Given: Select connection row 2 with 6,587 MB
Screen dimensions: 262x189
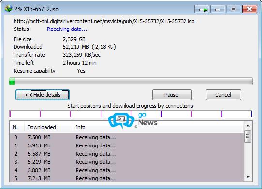Looking at the screenshot, I should tap(126, 154).
